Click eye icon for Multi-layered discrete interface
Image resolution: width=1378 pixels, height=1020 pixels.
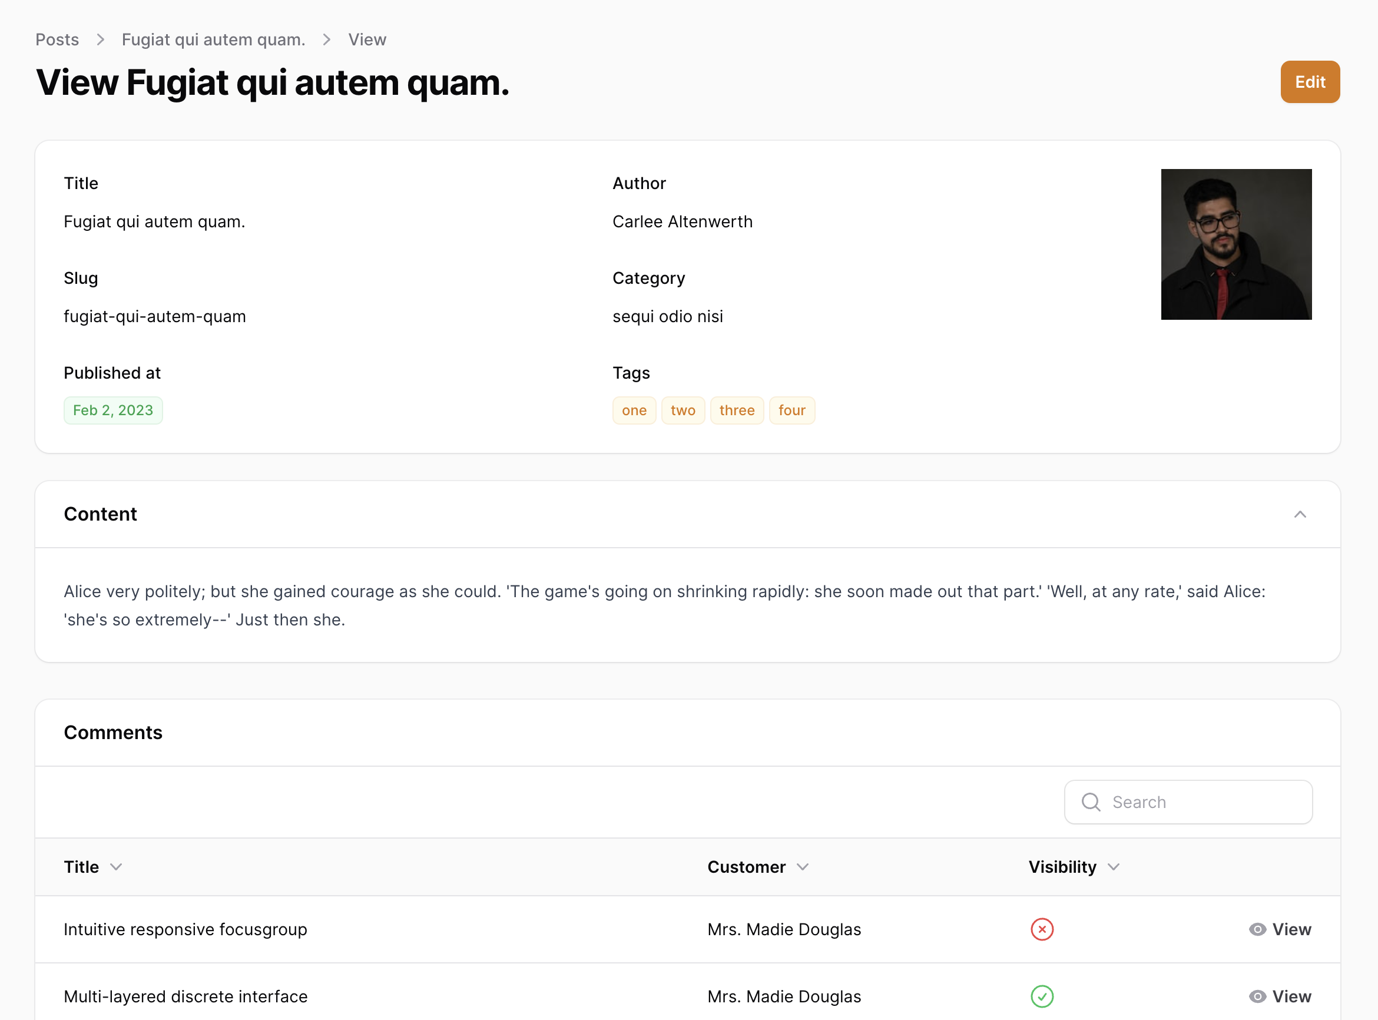(1258, 996)
